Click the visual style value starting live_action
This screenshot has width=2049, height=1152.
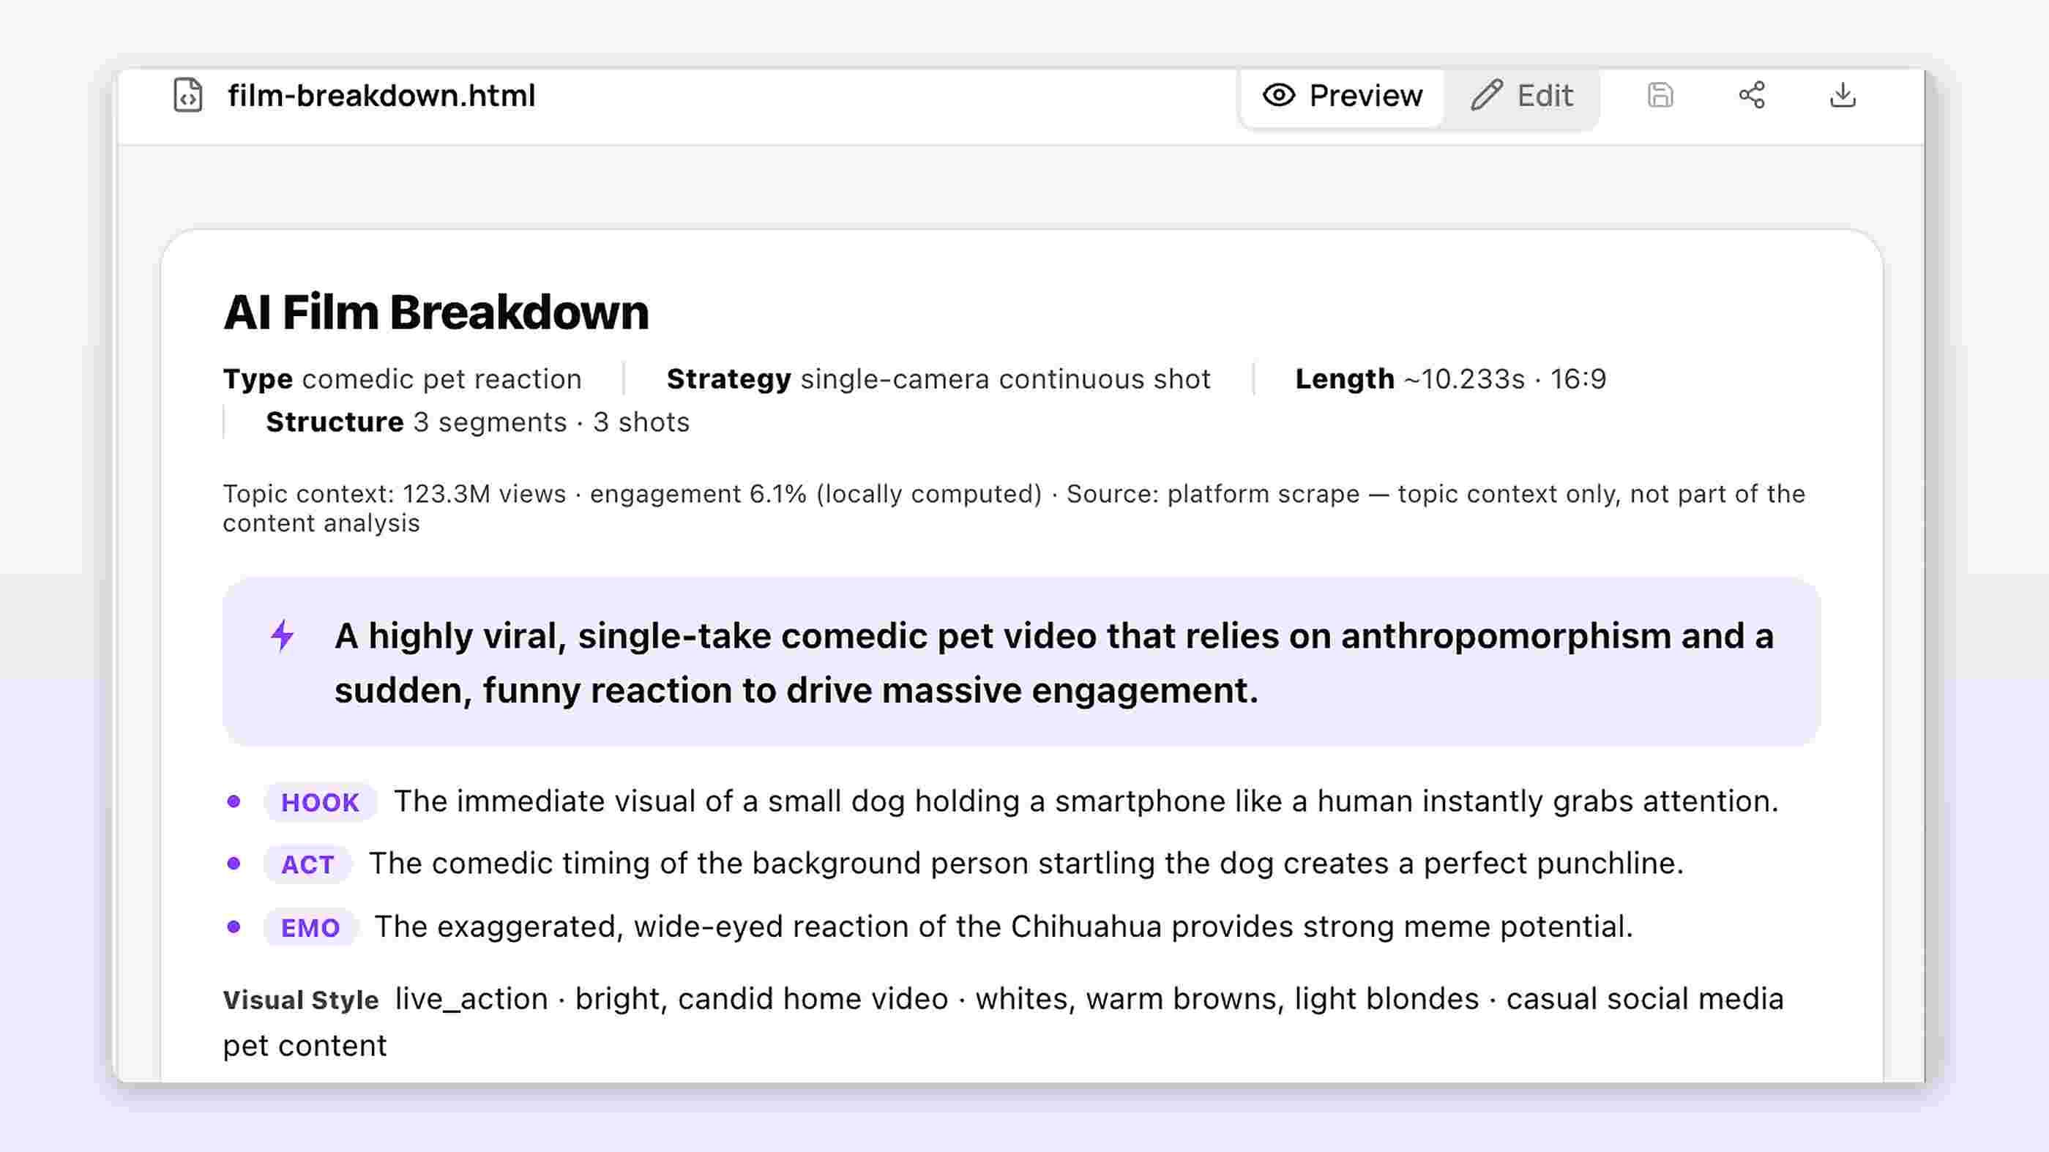pos(1004,1022)
